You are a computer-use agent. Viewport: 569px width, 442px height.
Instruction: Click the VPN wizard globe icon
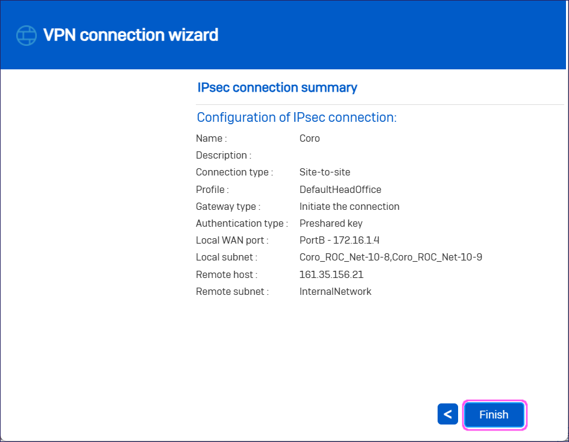click(26, 36)
